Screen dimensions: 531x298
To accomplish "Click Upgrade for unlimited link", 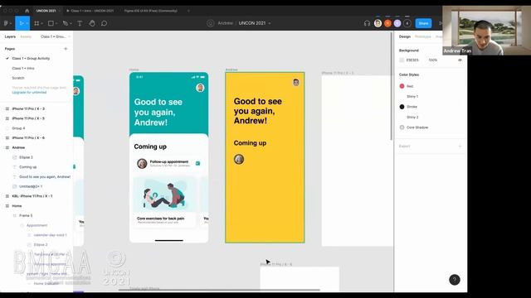I will pyautogui.click(x=29, y=92).
